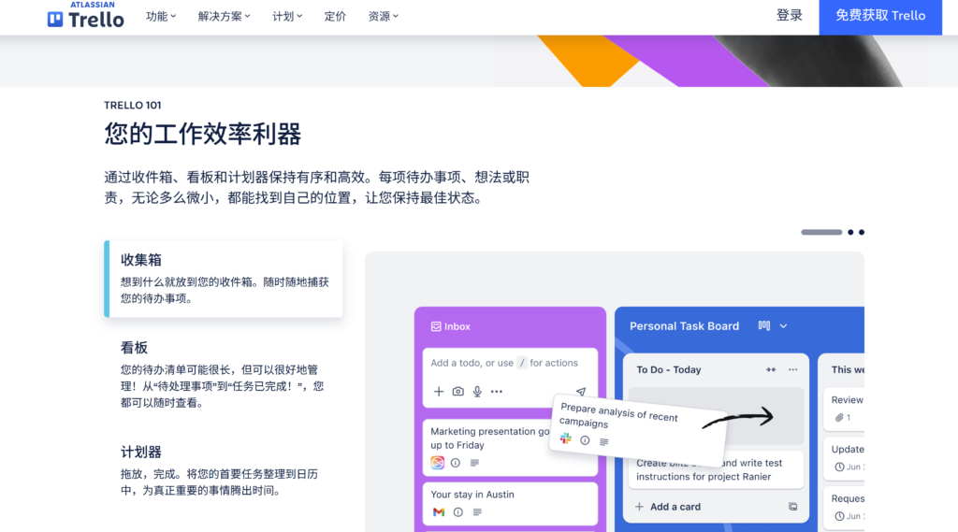The image size is (958, 532).
Task: Expand the 资源 dropdown menu
Action: tap(383, 17)
